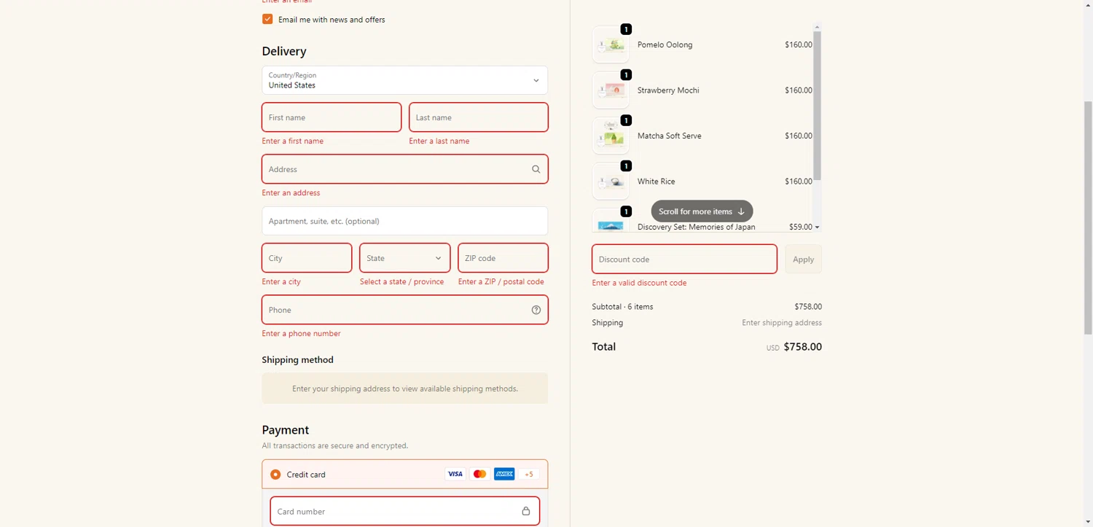
Task: Click the Enter a valid discount code error
Action: tap(639, 283)
